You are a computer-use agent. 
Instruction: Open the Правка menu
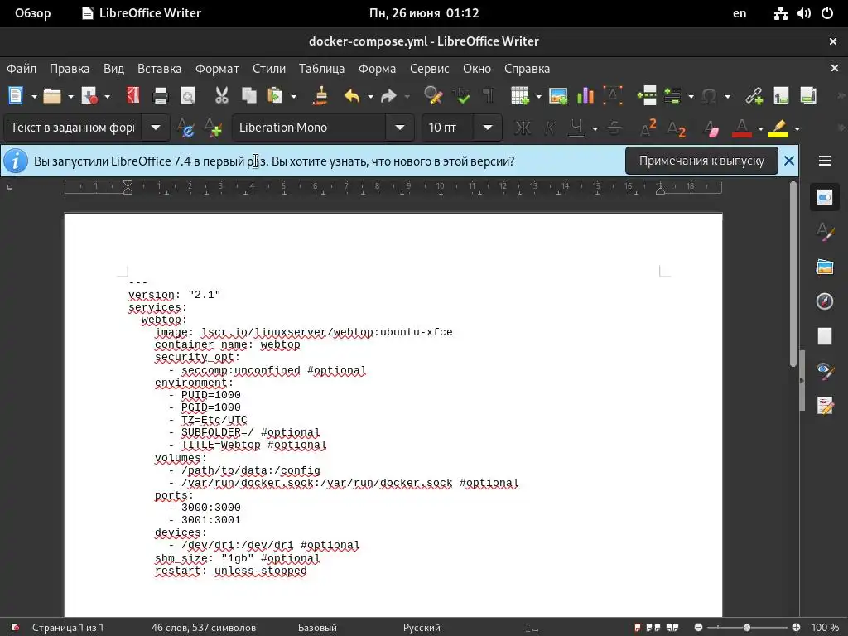[70, 69]
